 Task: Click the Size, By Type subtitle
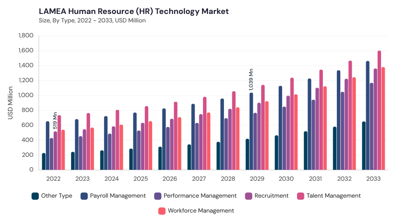(92, 20)
